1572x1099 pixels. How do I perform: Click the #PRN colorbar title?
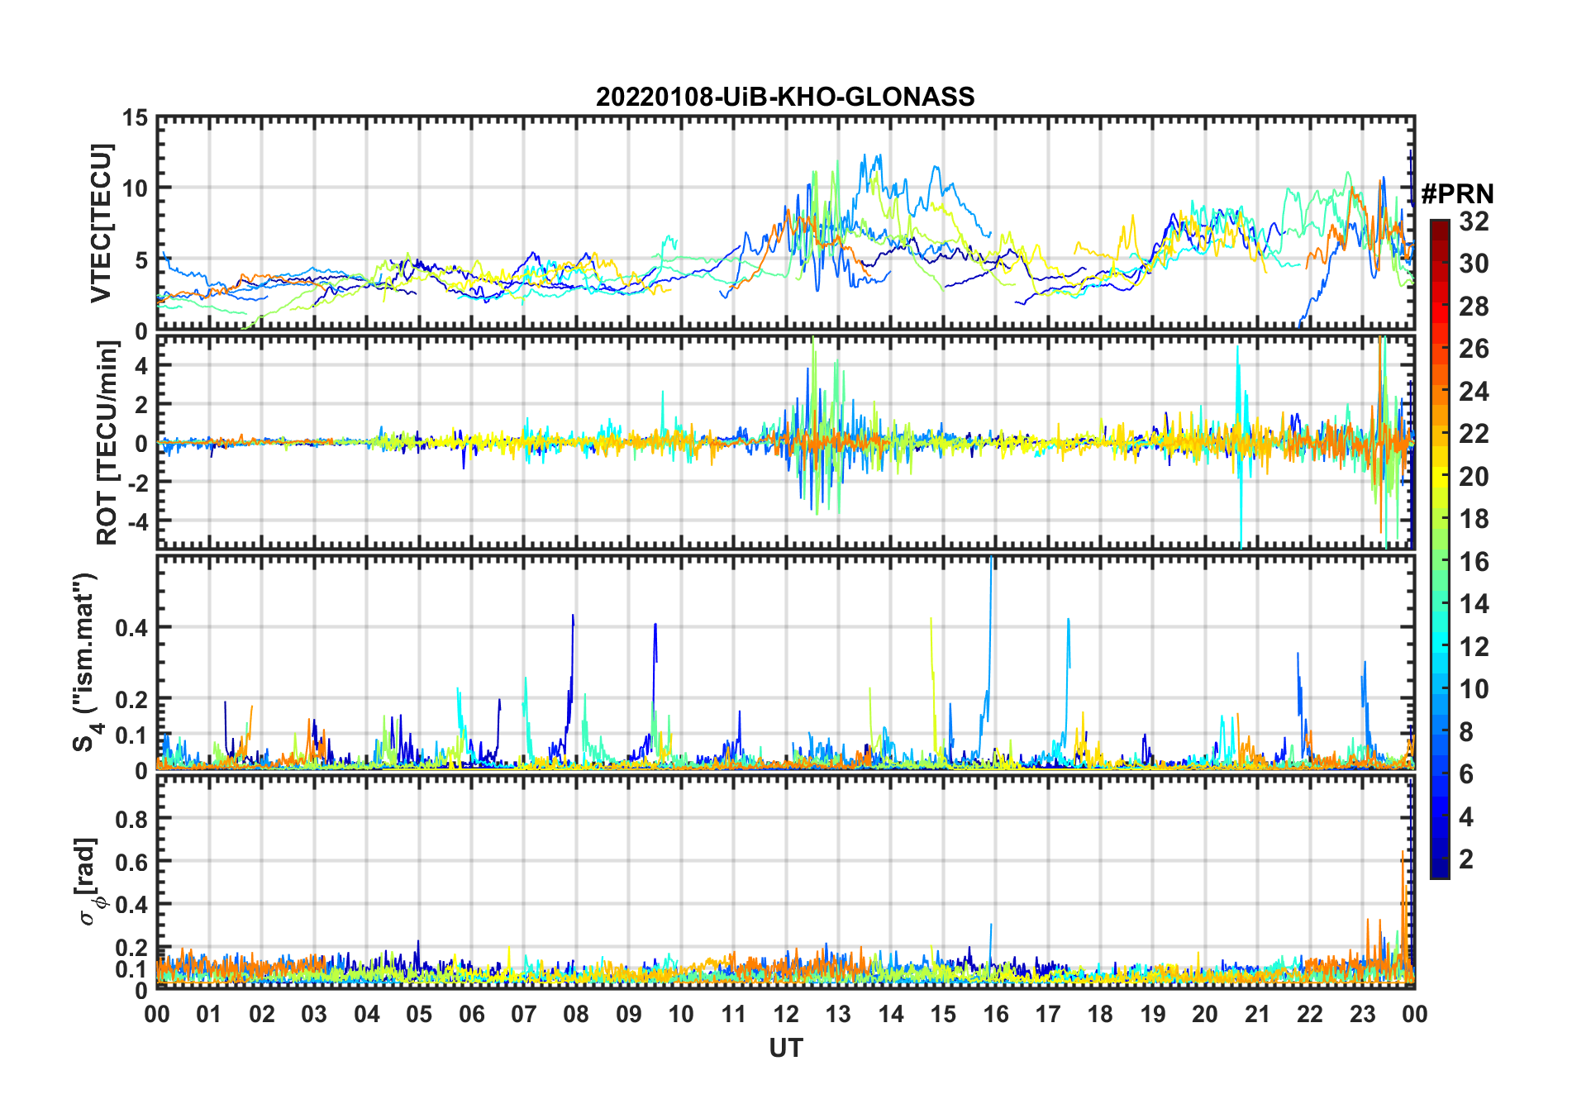(x=1457, y=194)
